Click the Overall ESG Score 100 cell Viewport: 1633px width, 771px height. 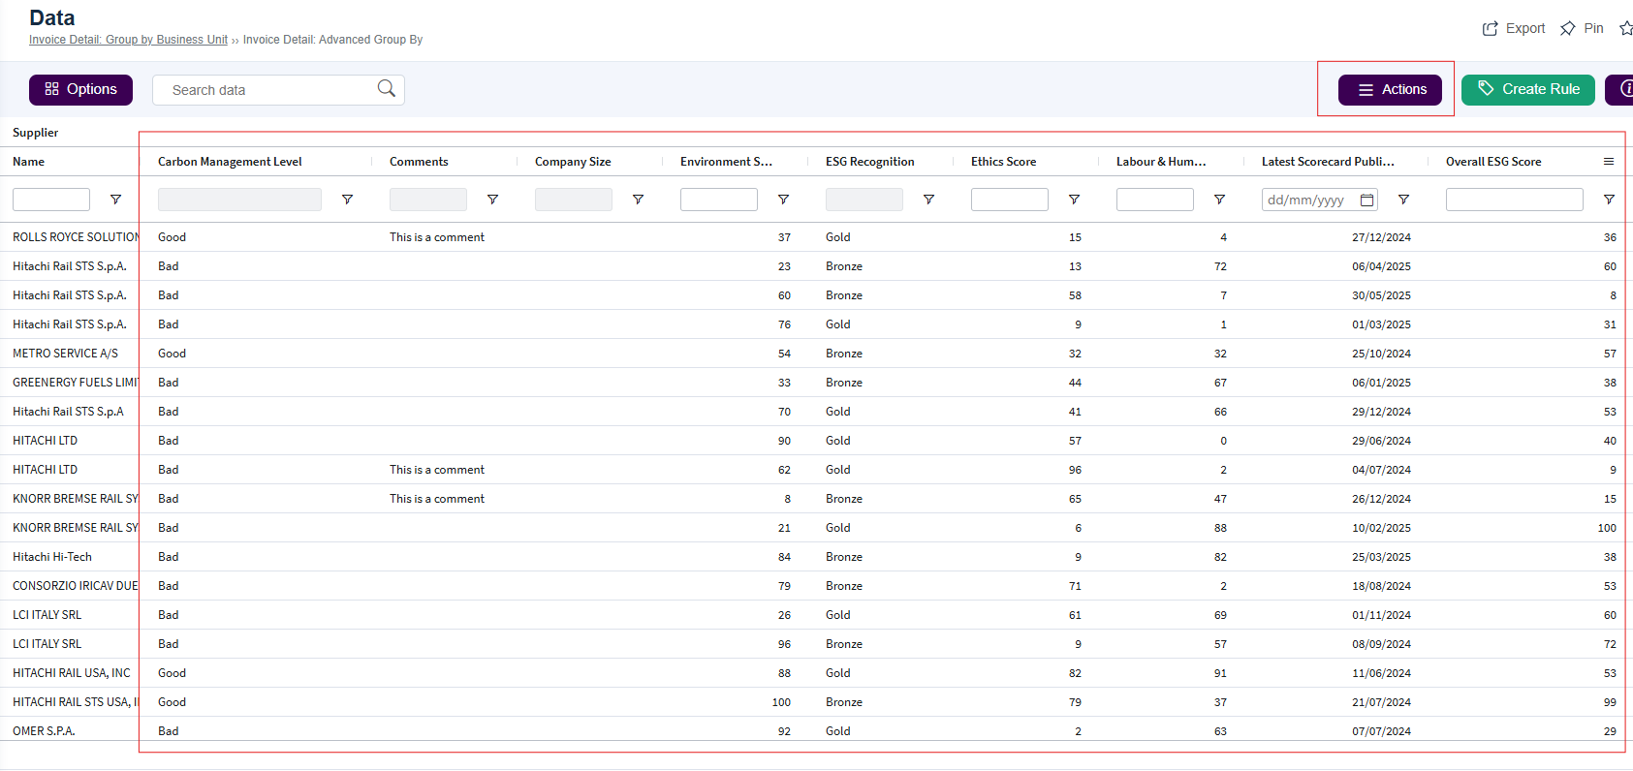coord(1607,528)
